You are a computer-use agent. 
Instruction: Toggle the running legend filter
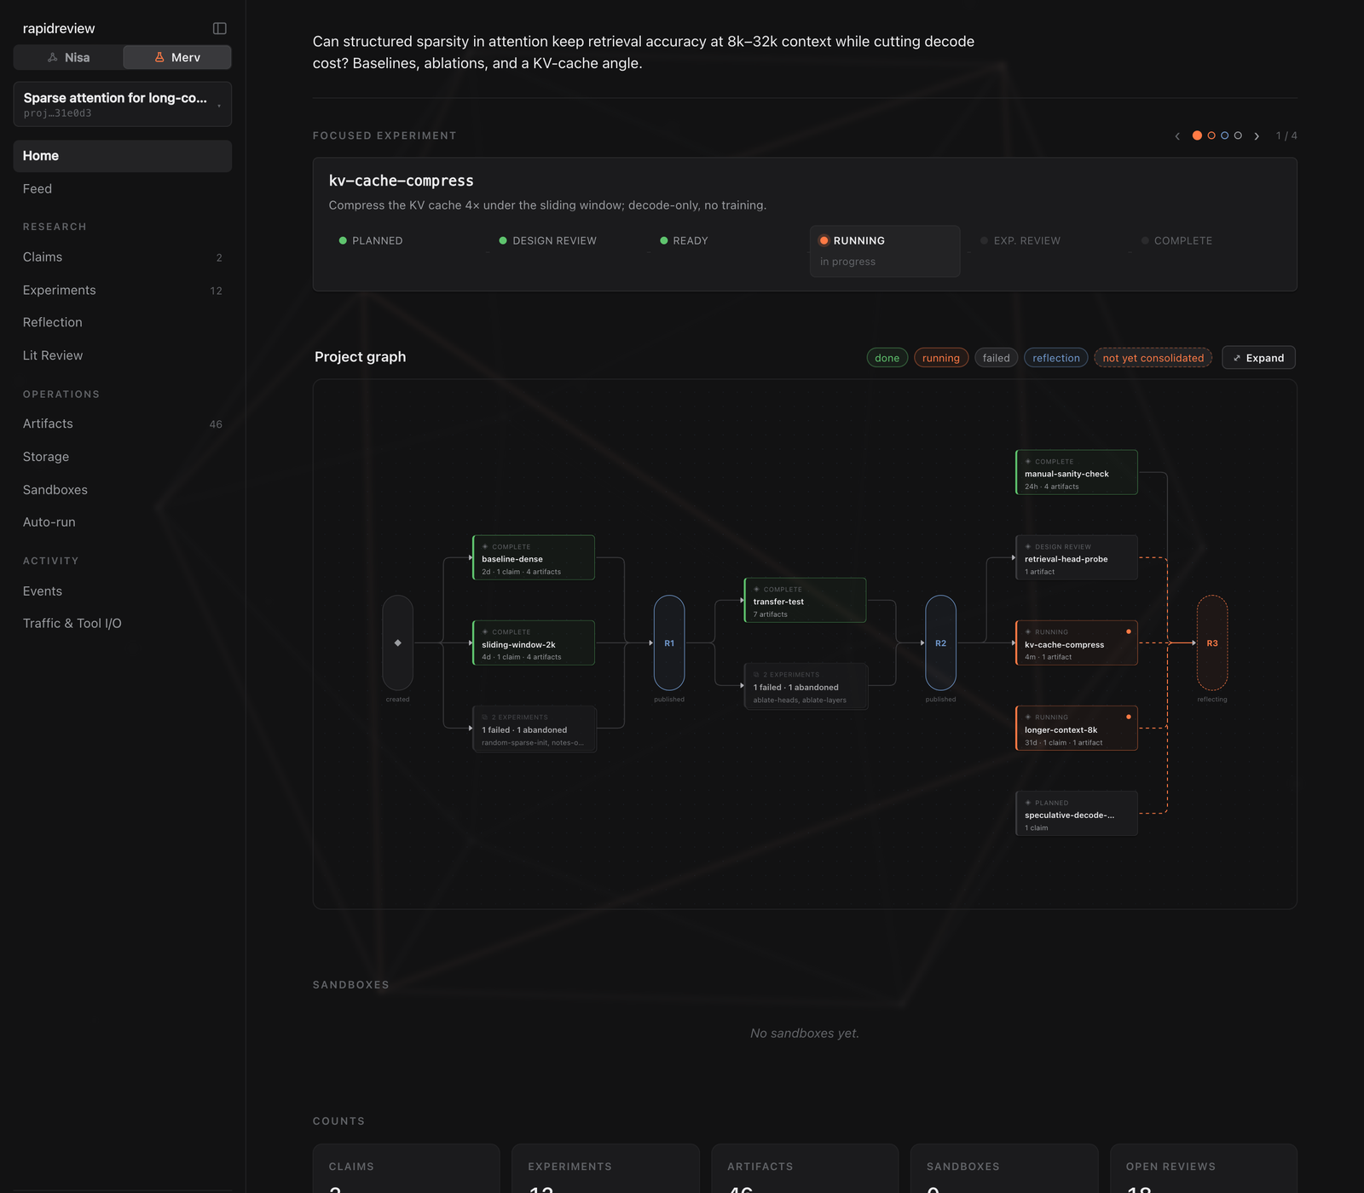tap(941, 358)
